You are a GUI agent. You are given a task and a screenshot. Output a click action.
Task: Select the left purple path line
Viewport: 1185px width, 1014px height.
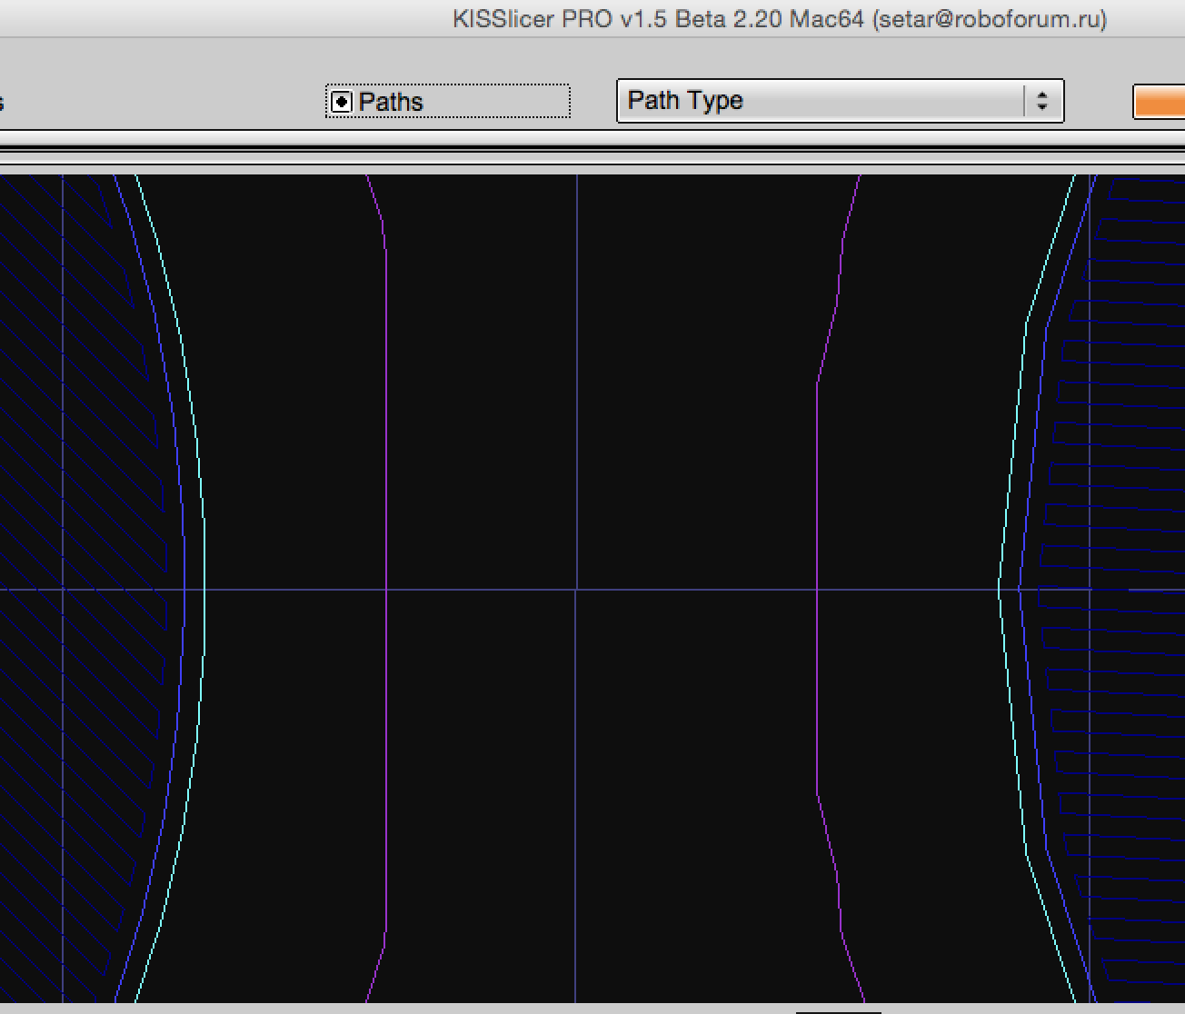(386, 454)
